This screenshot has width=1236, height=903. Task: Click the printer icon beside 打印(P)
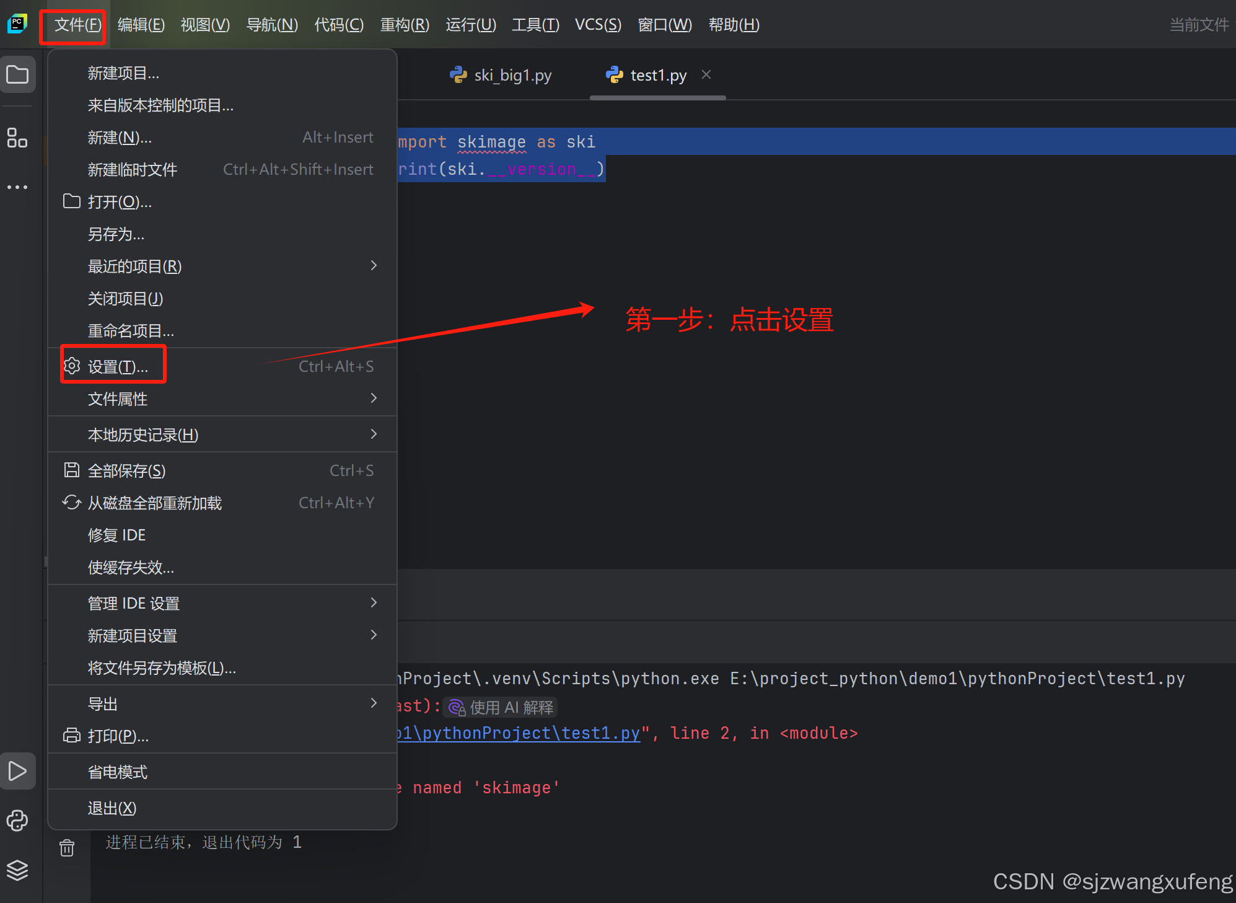[x=71, y=736]
